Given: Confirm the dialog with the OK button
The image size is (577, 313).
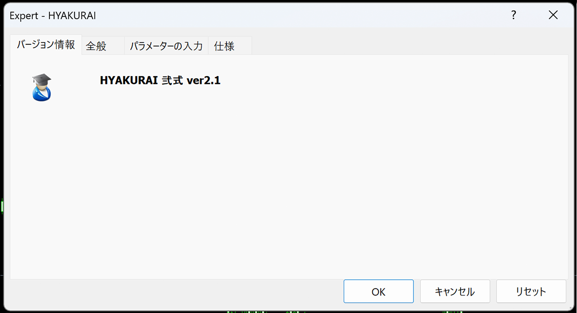Looking at the screenshot, I should pyautogui.click(x=378, y=291).
